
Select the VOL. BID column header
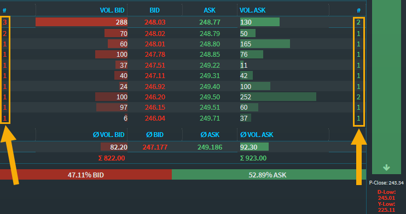point(112,10)
